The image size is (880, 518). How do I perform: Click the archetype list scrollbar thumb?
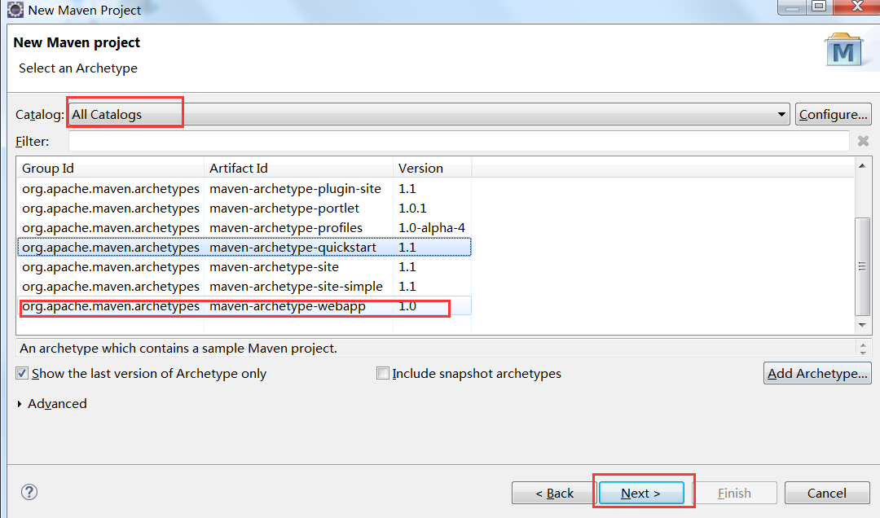[862, 266]
